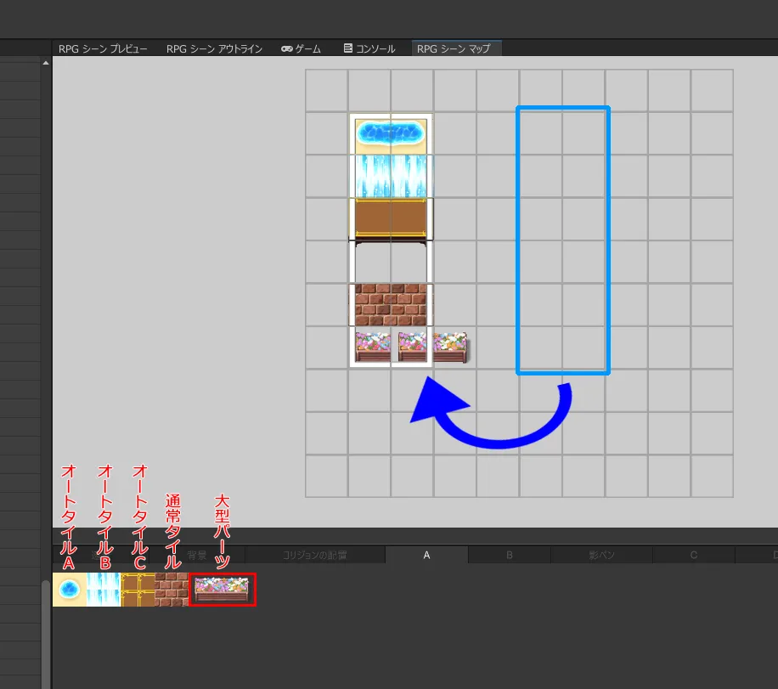This screenshot has width=778, height=689.
Task: Show the コンソール tab
Action: pos(369,49)
